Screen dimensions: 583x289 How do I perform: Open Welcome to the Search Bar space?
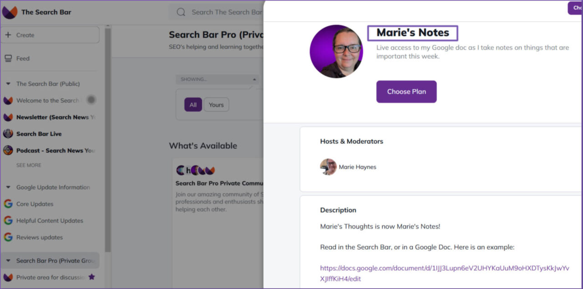48,100
